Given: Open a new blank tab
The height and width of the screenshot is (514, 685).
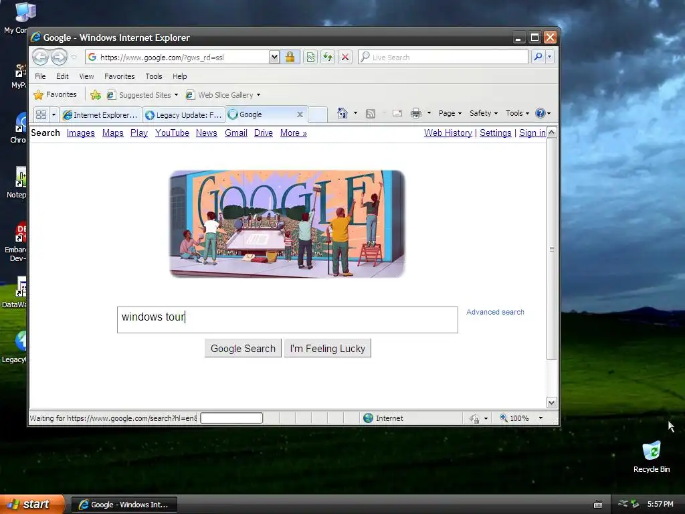Looking at the screenshot, I should point(318,114).
